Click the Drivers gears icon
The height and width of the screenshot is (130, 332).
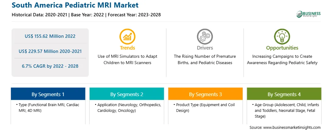205,36
